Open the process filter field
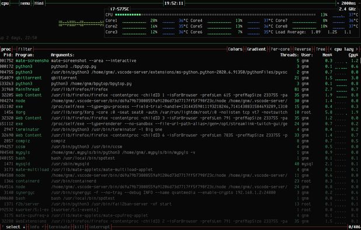 point(25,49)
